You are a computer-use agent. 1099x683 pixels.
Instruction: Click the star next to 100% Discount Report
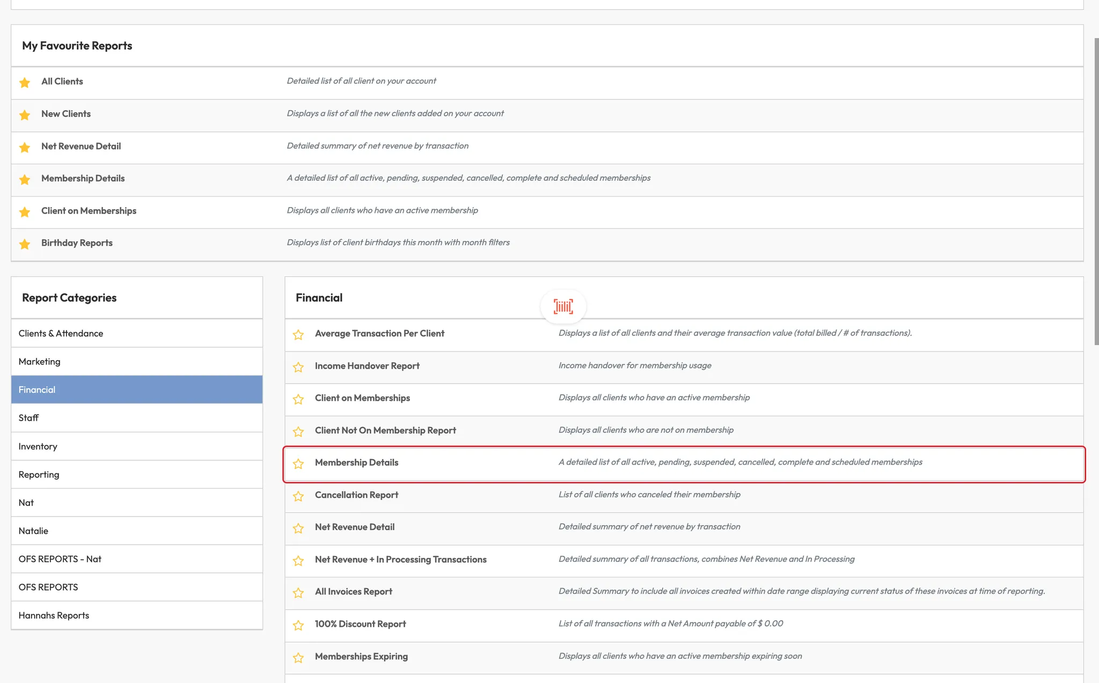pos(298,625)
